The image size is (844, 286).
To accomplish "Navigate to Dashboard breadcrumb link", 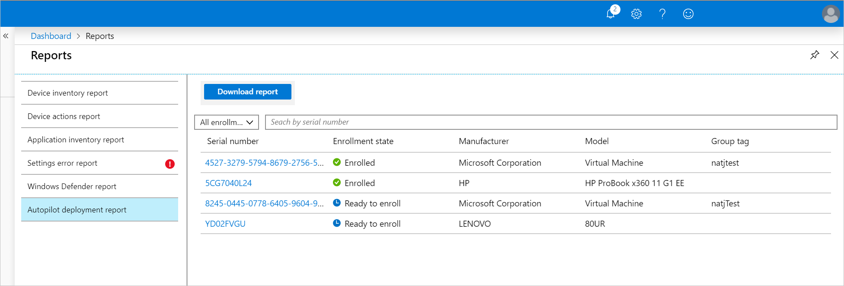I will pos(51,36).
